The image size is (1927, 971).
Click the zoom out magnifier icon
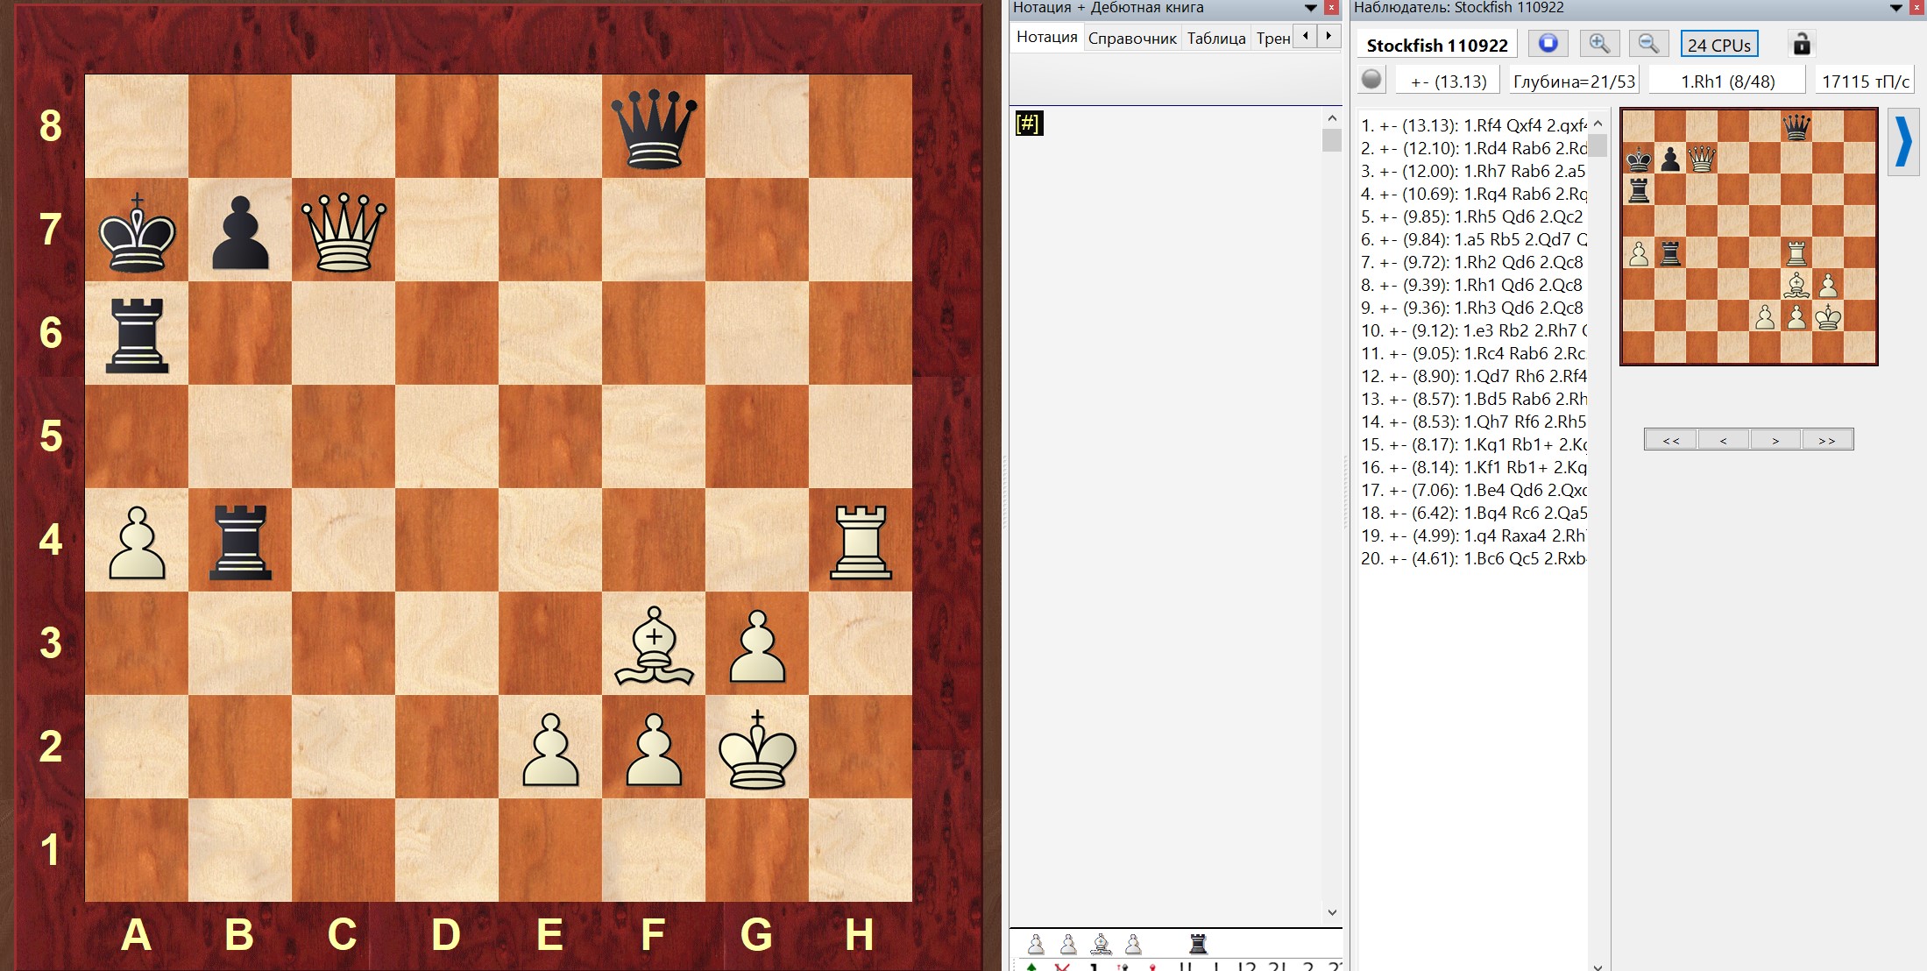[x=1647, y=45]
